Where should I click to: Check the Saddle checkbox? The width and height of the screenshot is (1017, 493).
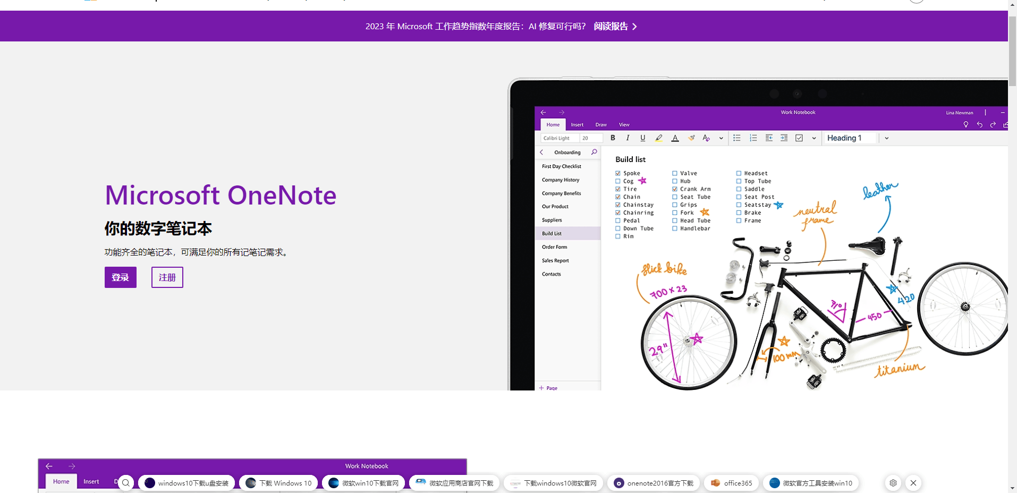(739, 189)
